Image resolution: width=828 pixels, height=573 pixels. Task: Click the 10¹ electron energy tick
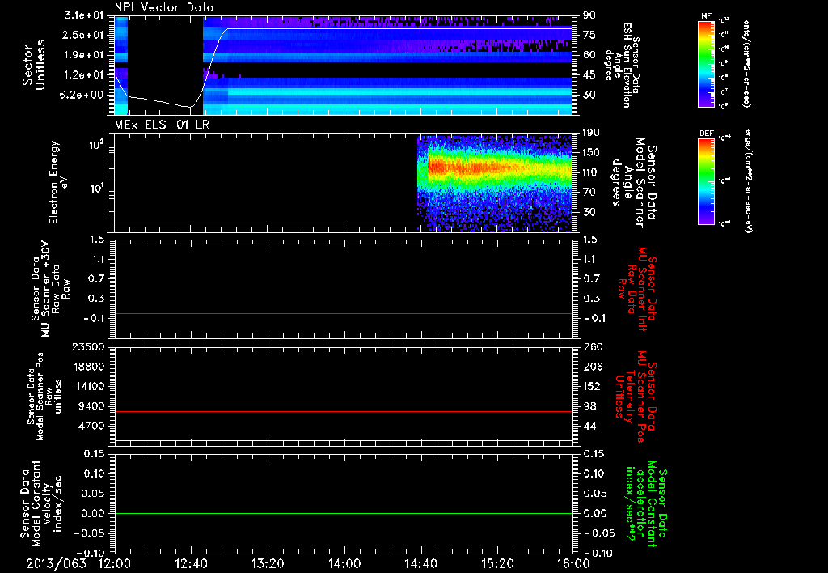coord(95,189)
